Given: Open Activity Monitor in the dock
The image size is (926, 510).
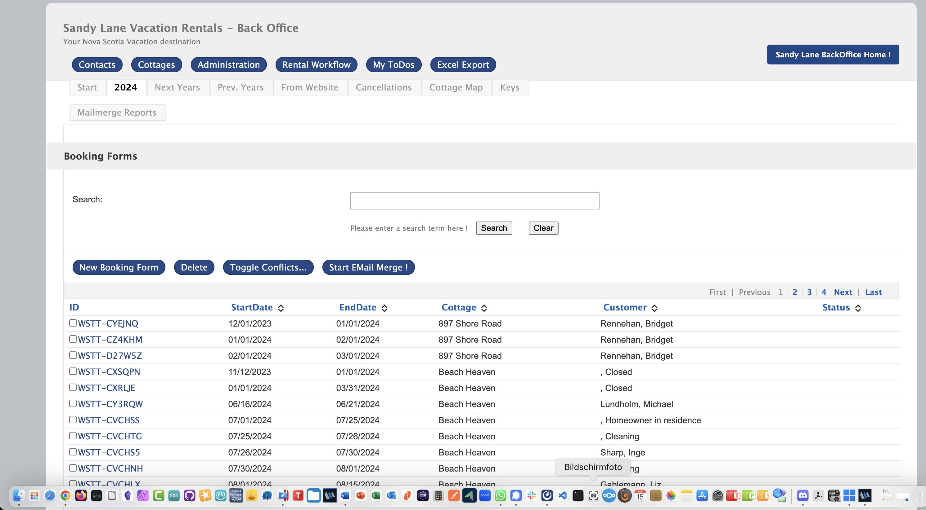Looking at the screenshot, I should click(x=96, y=496).
